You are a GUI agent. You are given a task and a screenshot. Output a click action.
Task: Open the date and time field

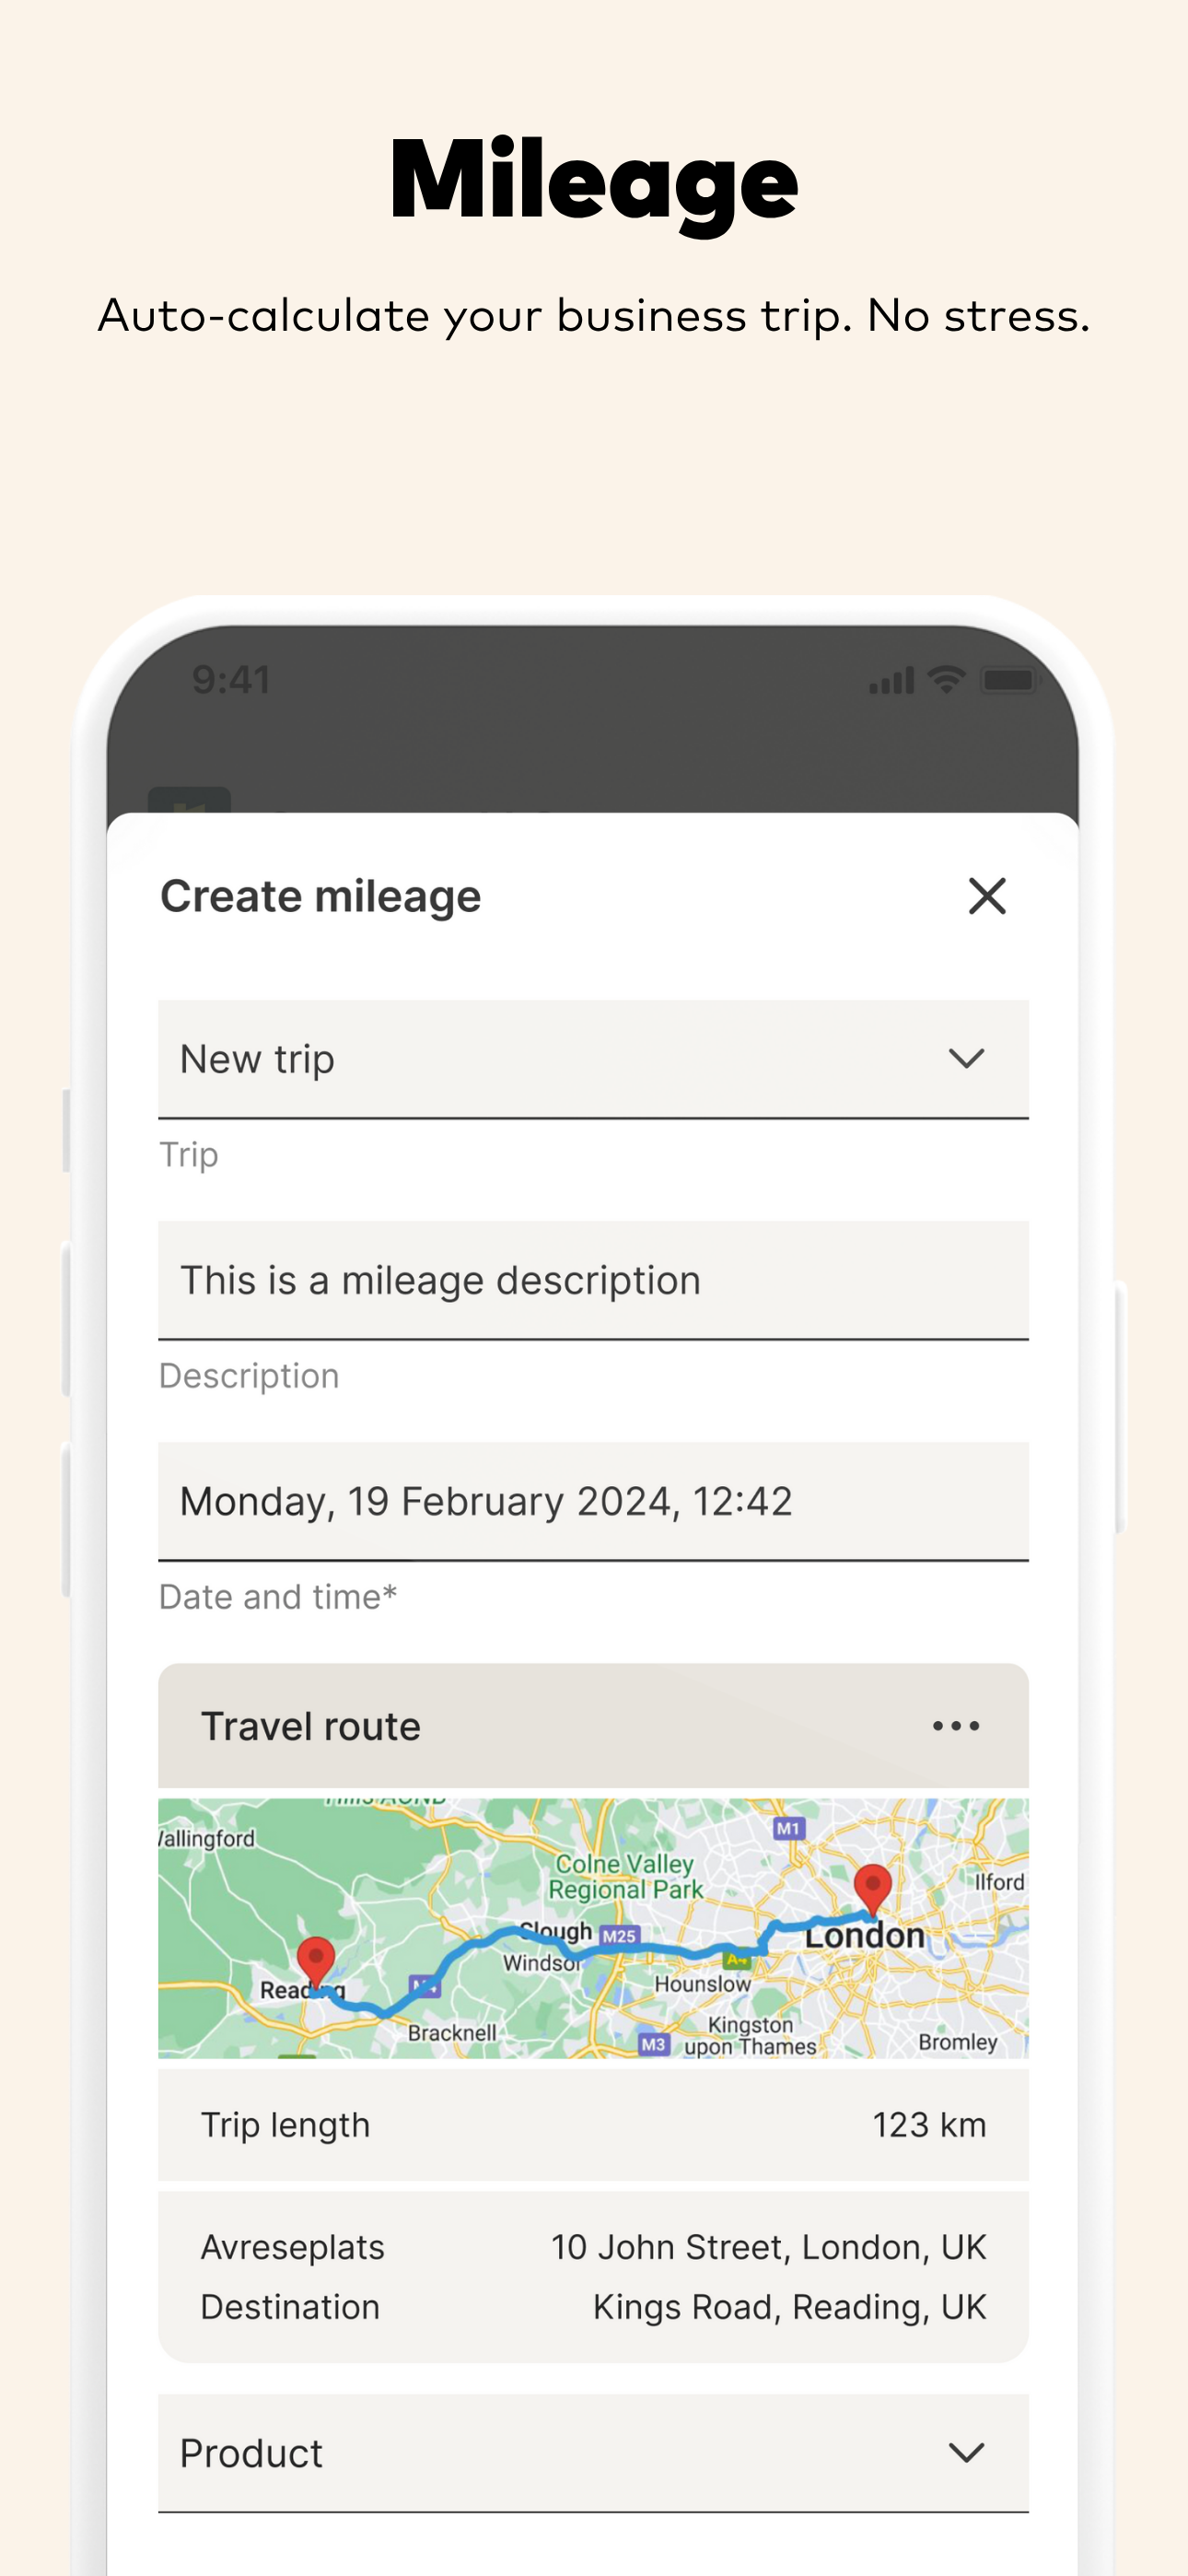click(593, 1501)
